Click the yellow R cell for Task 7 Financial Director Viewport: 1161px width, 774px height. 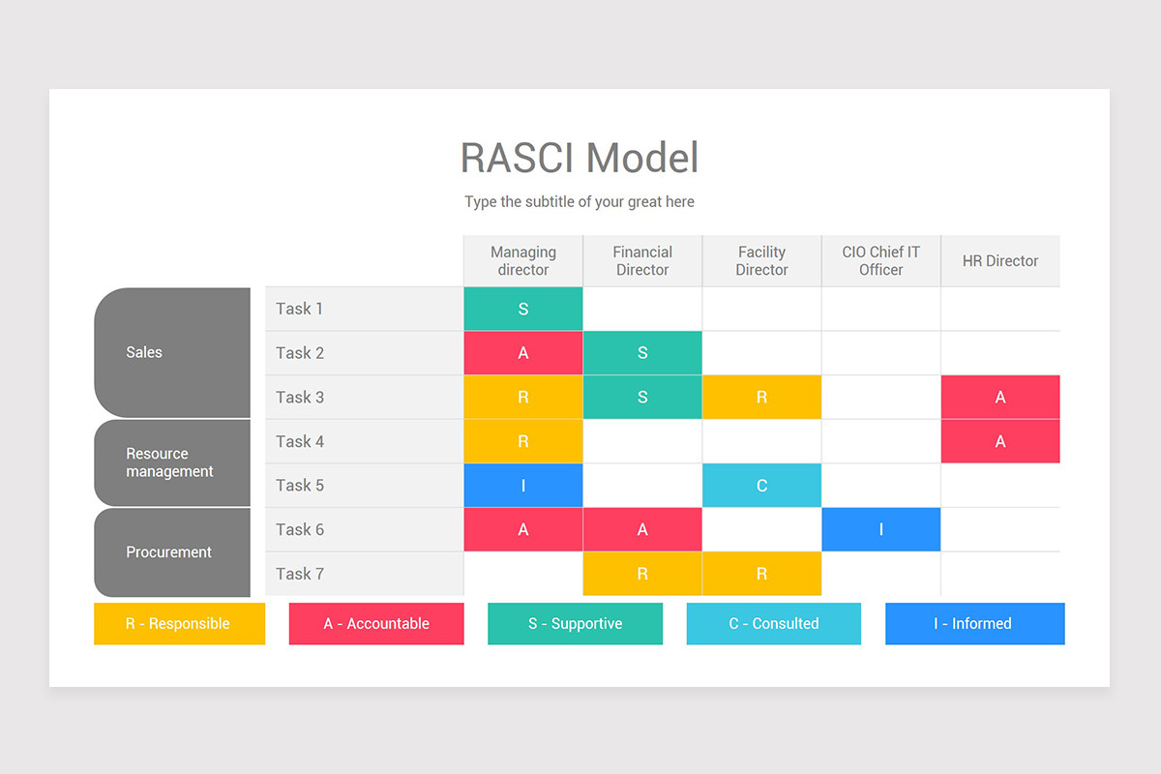[x=642, y=573]
